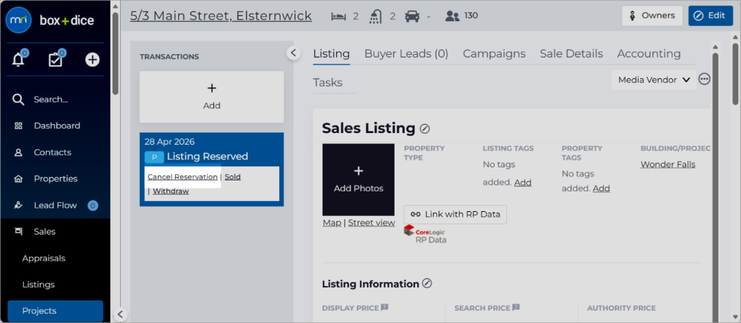Click the CoreLogic RP Data logo
This screenshot has height=323, width=741.
pos(425,235)
